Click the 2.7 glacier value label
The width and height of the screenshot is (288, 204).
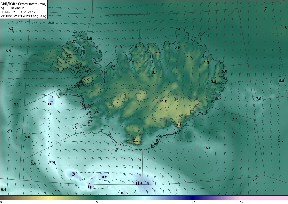coord(116,102)
